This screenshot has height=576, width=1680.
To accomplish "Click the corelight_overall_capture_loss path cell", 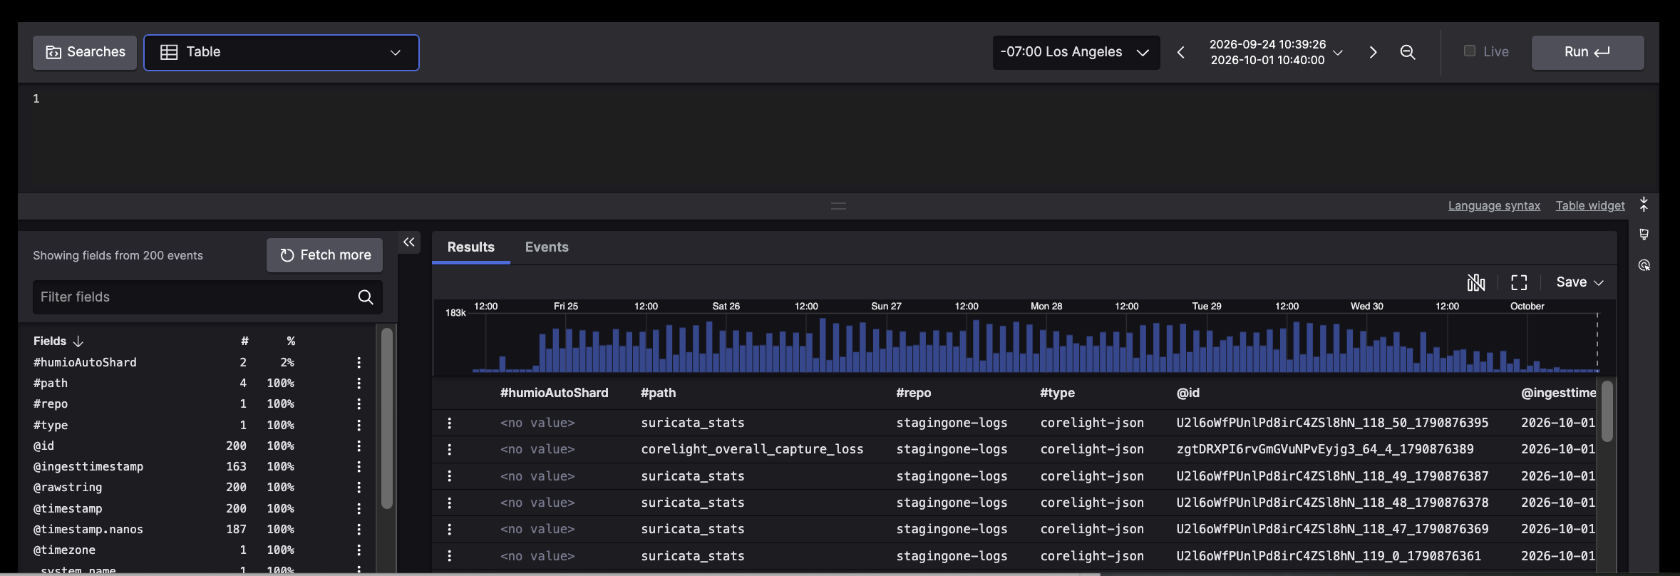I will [752, 449].
